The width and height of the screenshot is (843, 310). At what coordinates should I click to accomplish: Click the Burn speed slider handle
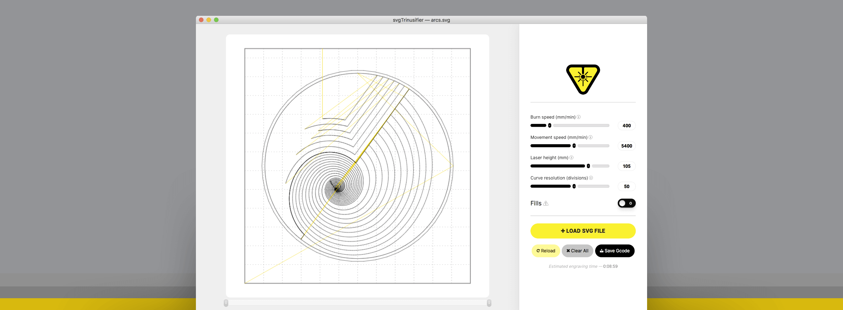click(550, 125)
